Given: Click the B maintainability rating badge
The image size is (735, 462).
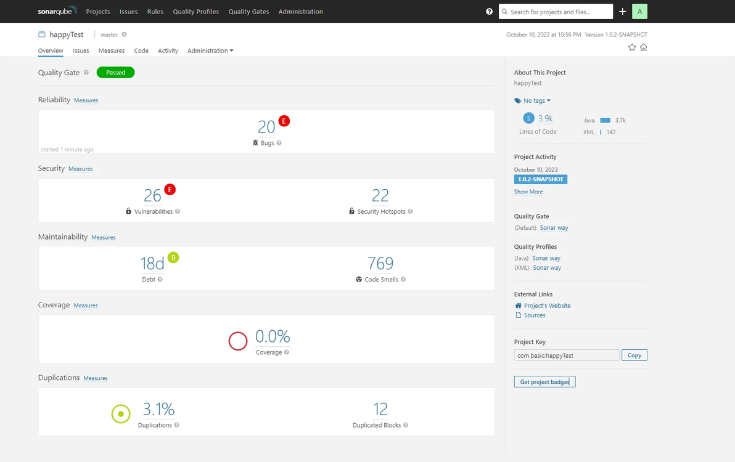Looking at the screenshot, I should tap(173, 257).
